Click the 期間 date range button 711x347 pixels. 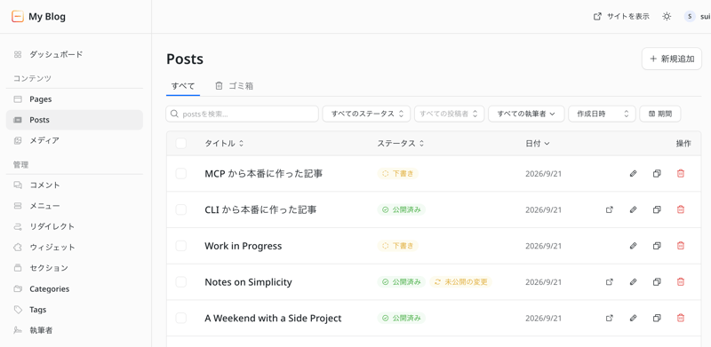tap(659, 114)
